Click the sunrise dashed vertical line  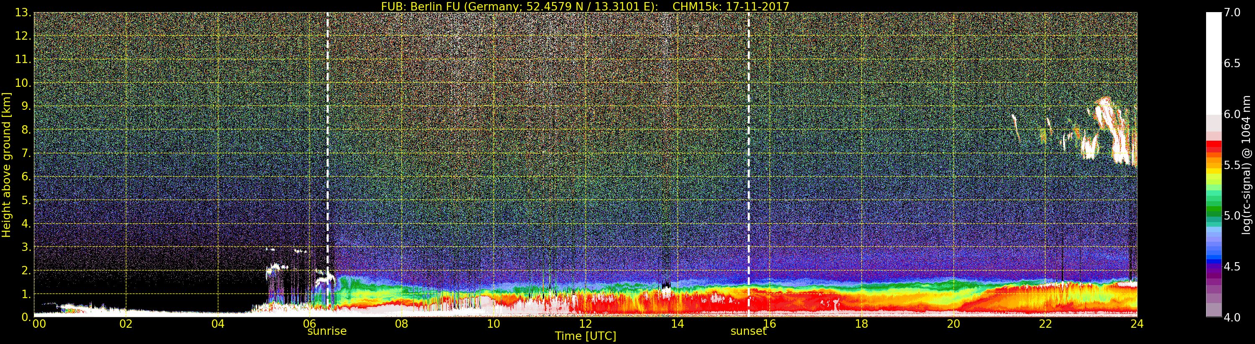[327, 146]
